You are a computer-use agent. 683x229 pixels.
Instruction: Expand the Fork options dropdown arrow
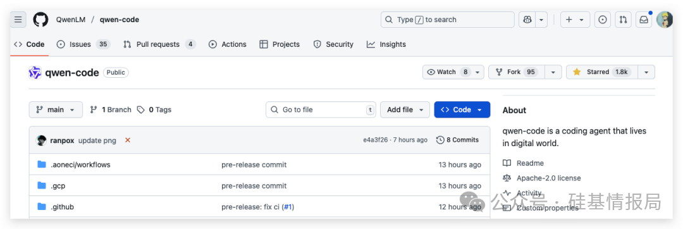point(553,72)
